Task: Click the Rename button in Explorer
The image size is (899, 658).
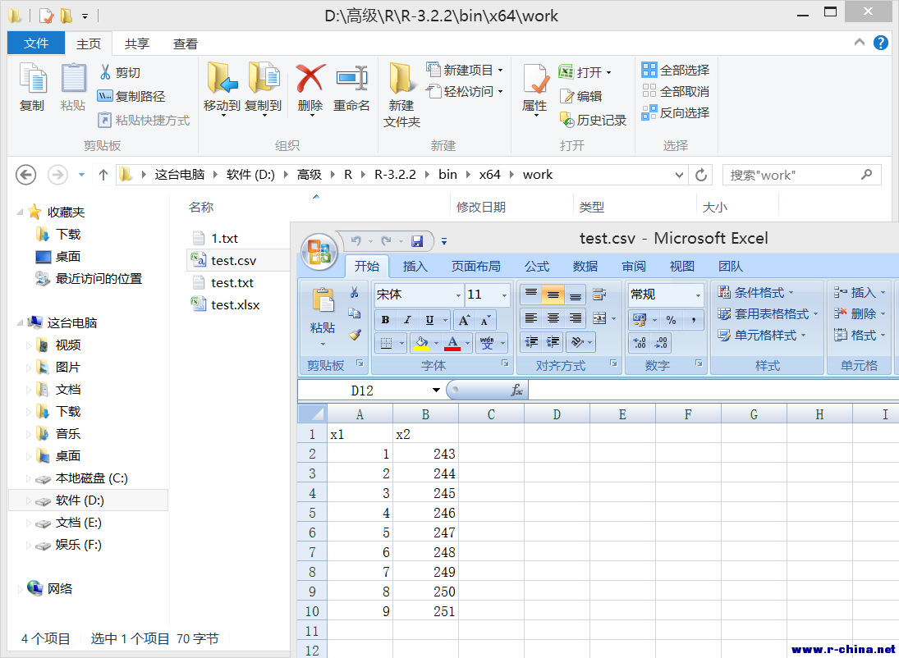Action: [351, 88]
